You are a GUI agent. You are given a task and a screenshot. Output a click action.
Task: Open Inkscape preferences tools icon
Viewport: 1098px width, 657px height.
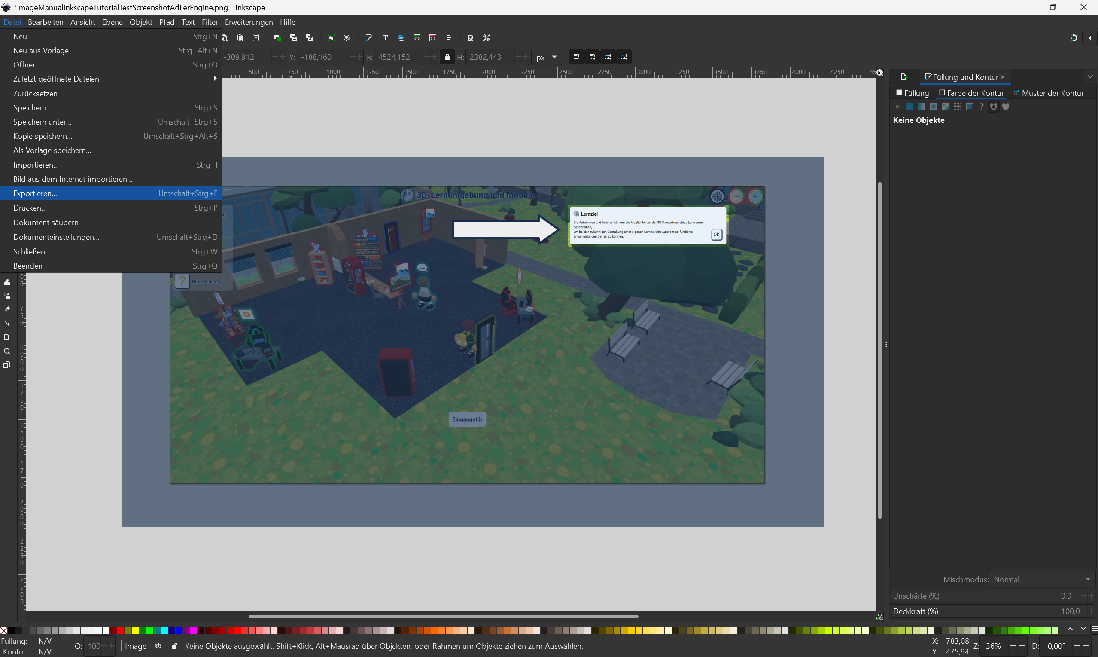pos(487,38)
